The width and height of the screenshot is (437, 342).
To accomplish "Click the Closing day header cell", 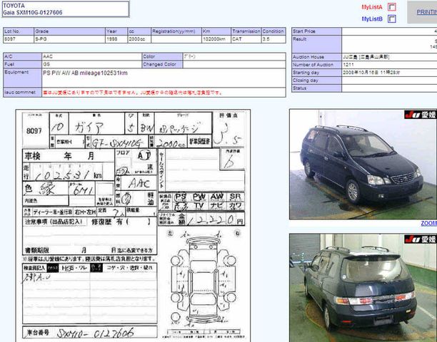I will pos(316,81).
